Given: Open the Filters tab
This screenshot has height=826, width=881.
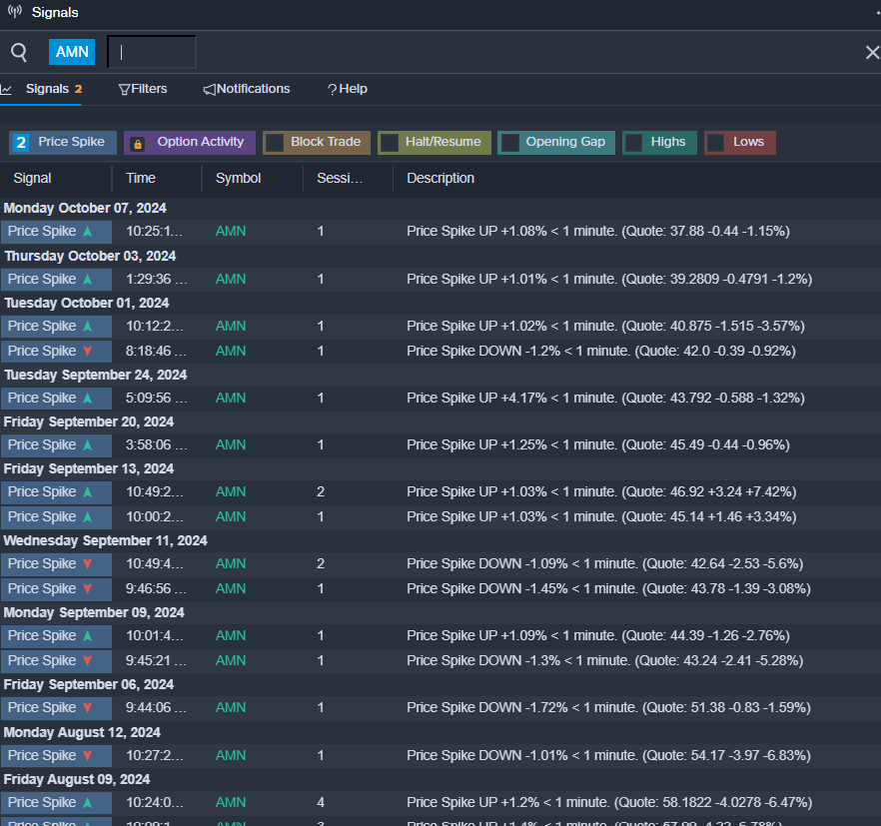Looking at the screenshot, I should tap(143, 89).
